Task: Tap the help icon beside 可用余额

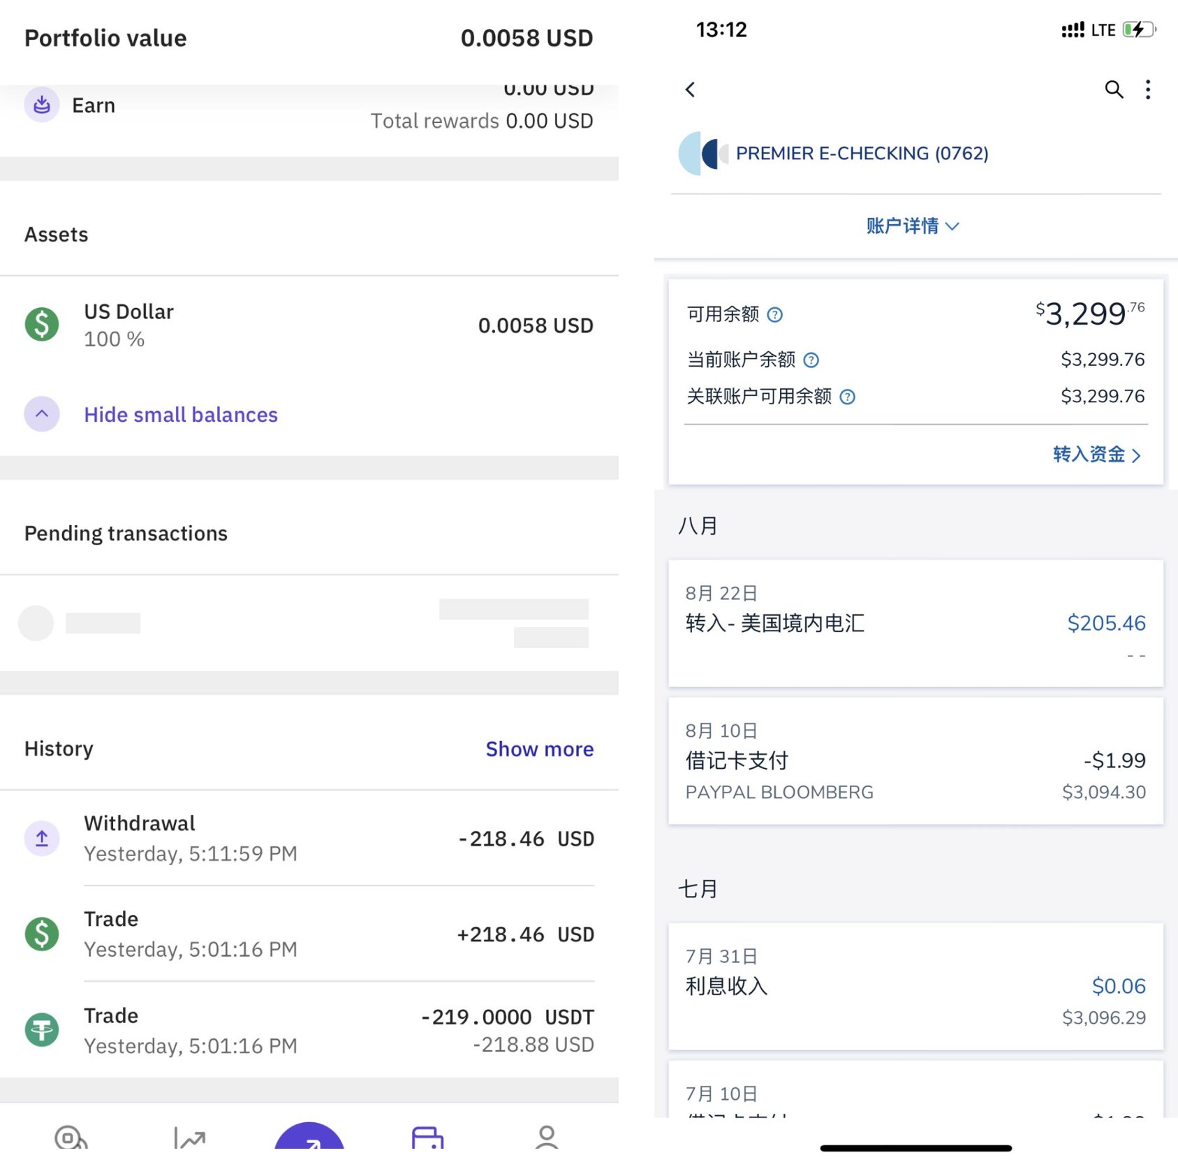Action: click(x=774, y=315)
